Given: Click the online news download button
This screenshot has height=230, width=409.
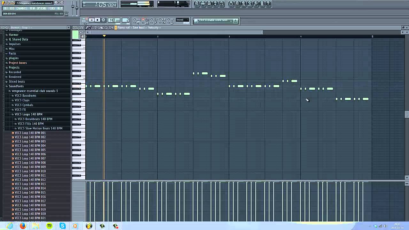Looking at the screenshot, I should [x=235, y=21].
